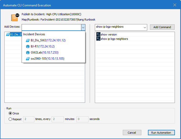Click the BJ-R1 router icon
The height and width of the screenshot is (139, 181).
[x=28, y=46]
